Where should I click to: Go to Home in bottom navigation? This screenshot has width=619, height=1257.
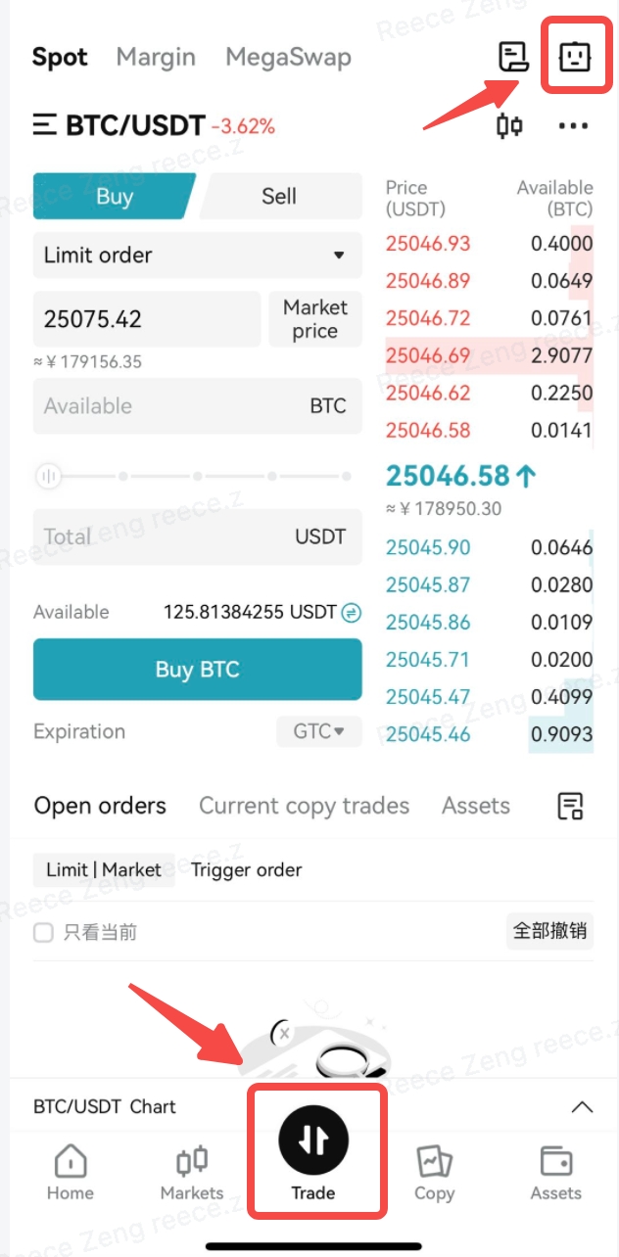[71, 1173]
